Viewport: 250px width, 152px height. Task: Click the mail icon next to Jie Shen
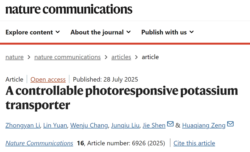(x=170, y=124)
